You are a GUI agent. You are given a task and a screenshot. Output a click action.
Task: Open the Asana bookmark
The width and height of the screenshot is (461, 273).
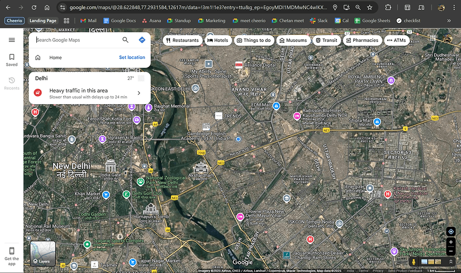tap(152, 20)
